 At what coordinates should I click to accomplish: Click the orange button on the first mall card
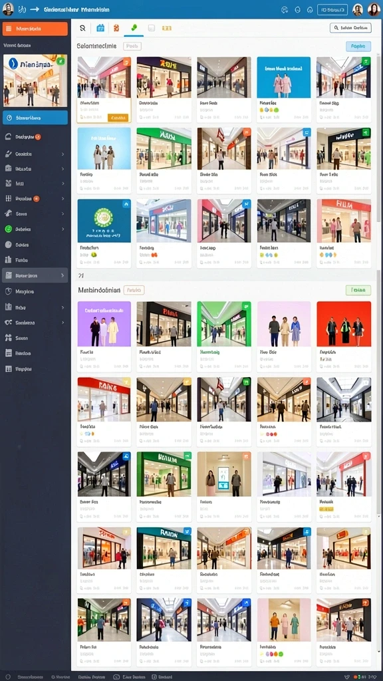pyautogui.click(x=118, y=118)
